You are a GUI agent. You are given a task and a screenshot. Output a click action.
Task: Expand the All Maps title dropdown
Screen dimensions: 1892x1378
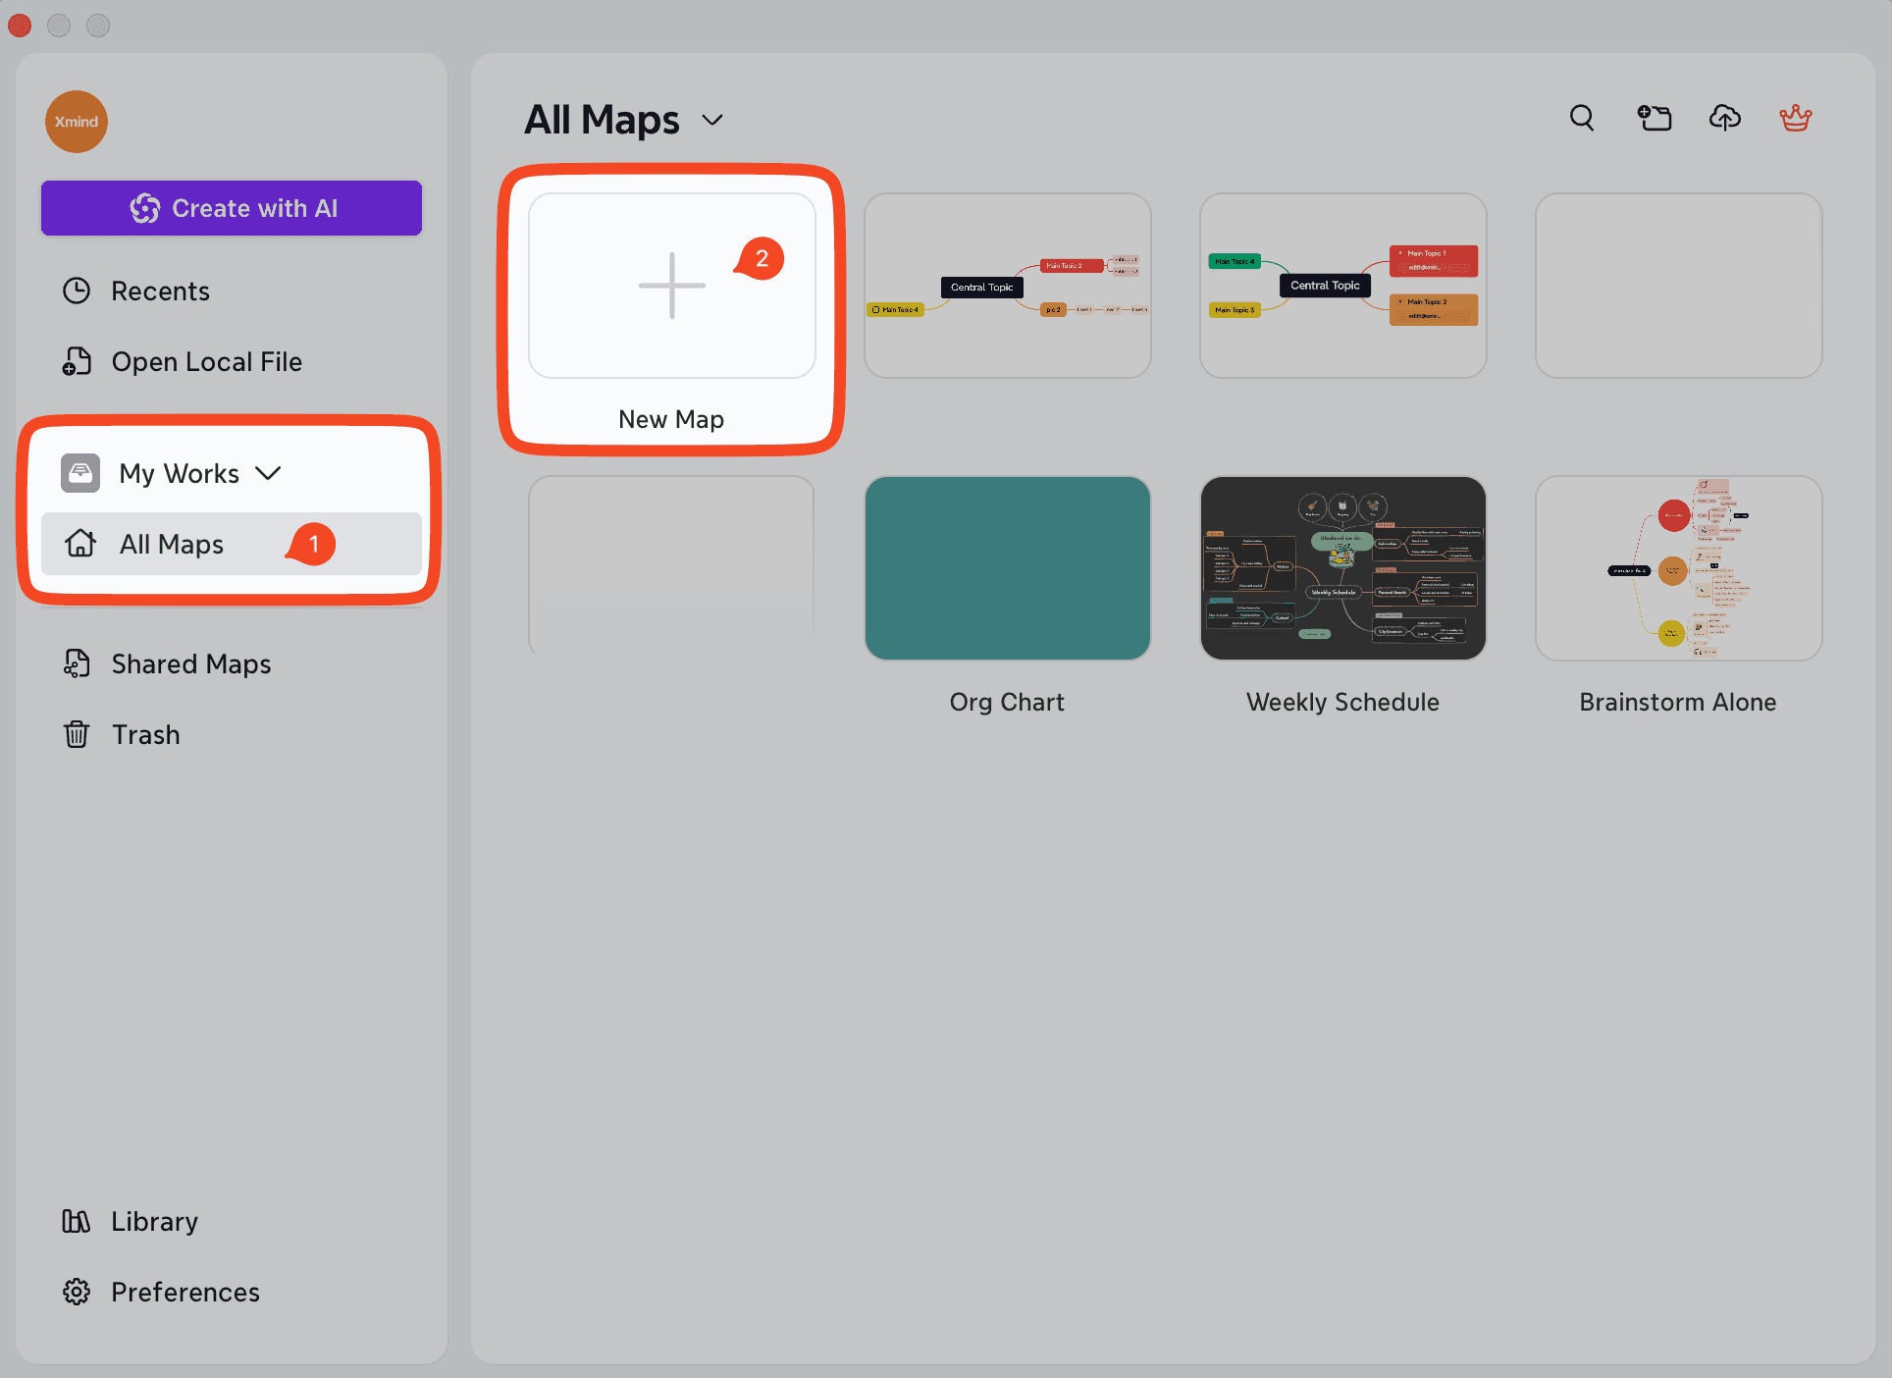point(712,120)
